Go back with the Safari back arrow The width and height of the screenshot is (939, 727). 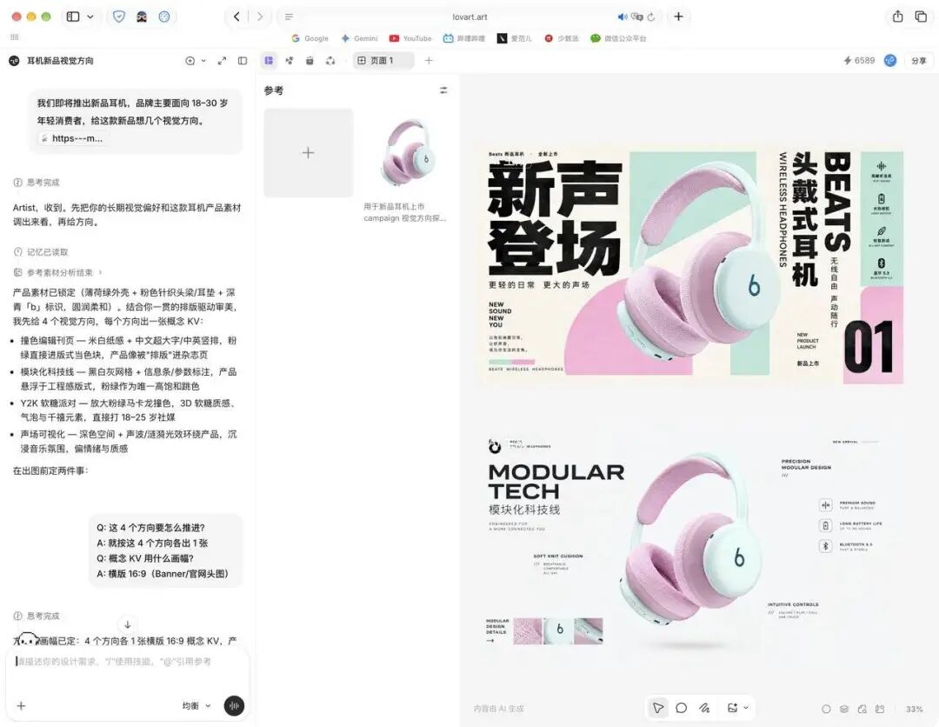pyautogui.click(x=236, y=17)
